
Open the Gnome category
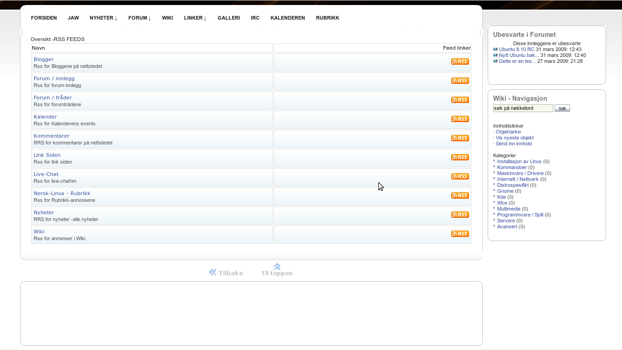pyautogui.click(x=505, y=191)
